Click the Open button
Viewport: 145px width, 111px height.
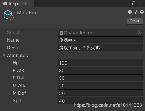coord(135,21)
